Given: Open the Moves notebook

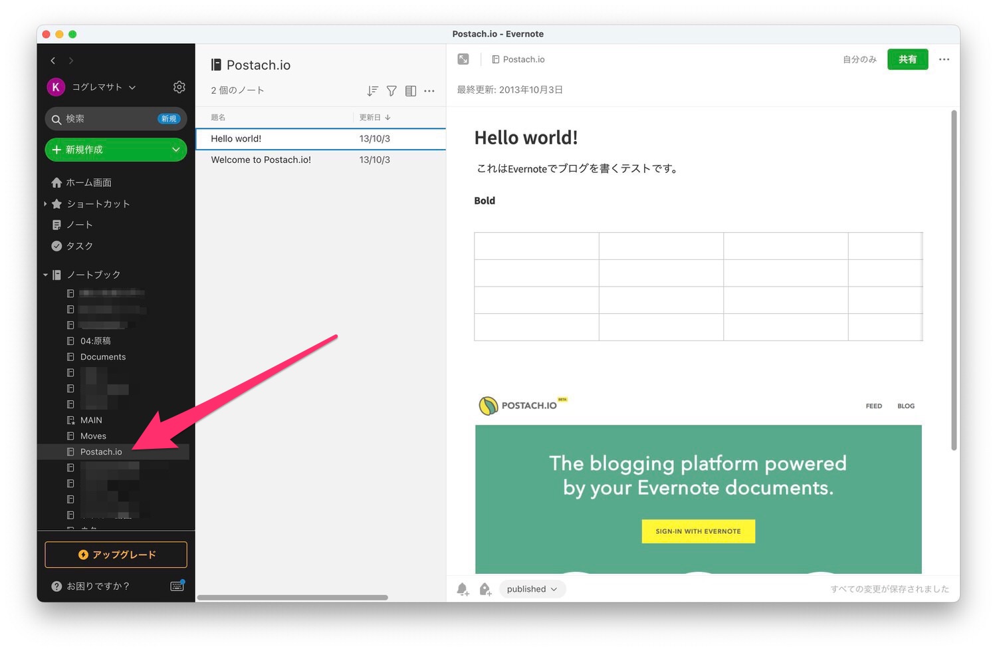Looking at the screenshot, I should click(x=93, y=436).
